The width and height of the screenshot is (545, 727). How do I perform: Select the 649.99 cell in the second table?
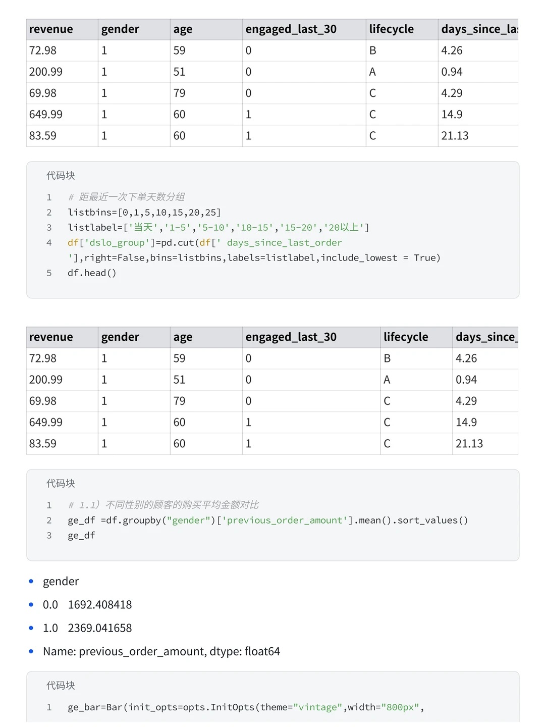[x=46, y=422]
